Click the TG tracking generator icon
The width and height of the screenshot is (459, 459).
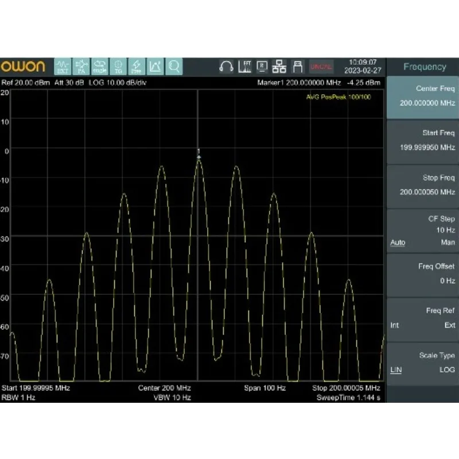tap(118, 67)
